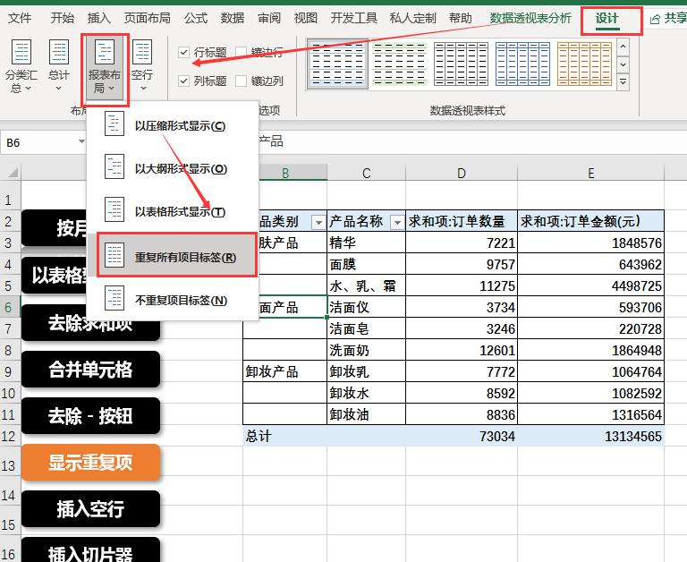The height and width of the screenshot is (562, 687).
Task: Open the 文件 tab
Action: (x=21, y=19)
